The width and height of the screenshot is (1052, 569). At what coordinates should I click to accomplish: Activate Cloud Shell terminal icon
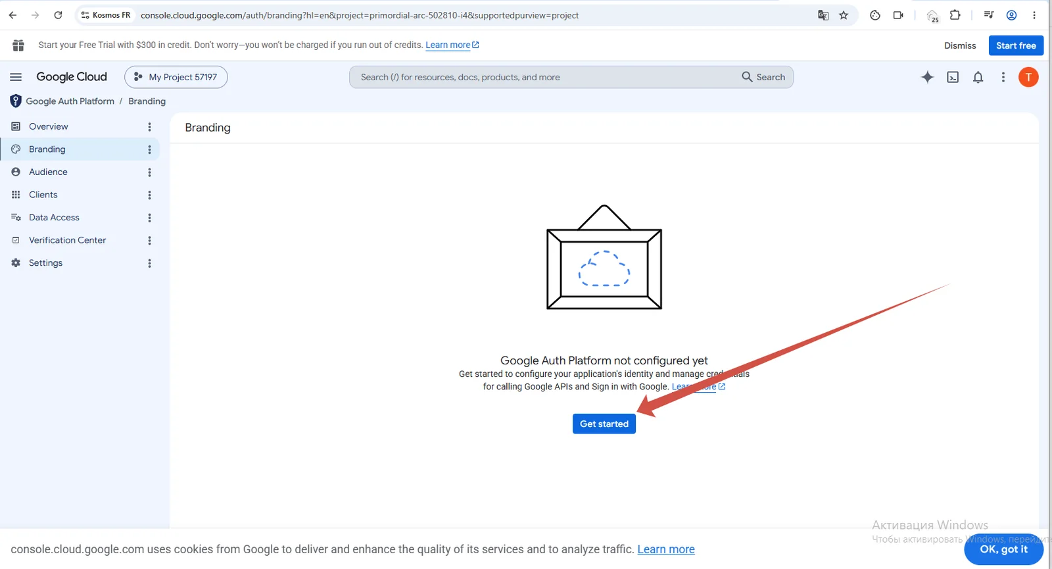[x=953, y=77]
